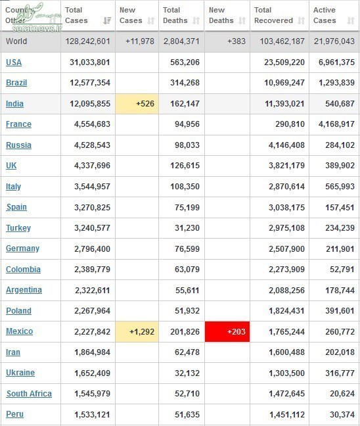Click New Deaths sort arrows icon
The height and width of the screenshot is (426, 360).
click(x=242, y=20)
